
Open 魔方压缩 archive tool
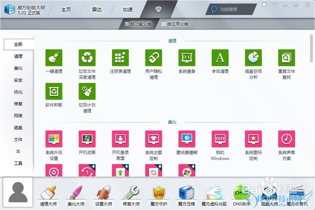click(187, 196)
